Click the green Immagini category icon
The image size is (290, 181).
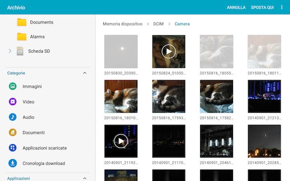click(12, 86)
